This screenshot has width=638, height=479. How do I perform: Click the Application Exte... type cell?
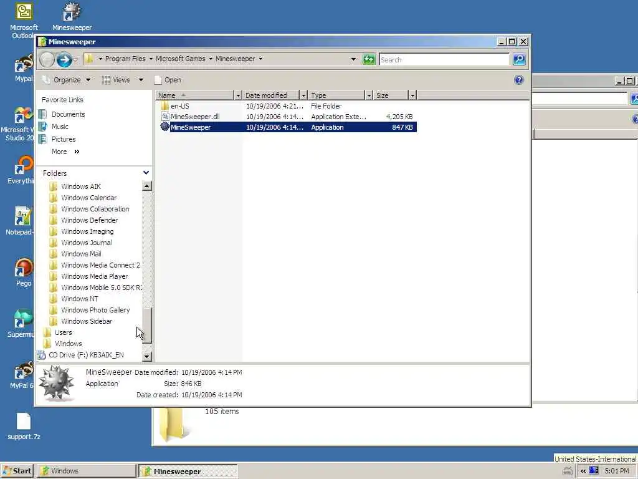338,117
